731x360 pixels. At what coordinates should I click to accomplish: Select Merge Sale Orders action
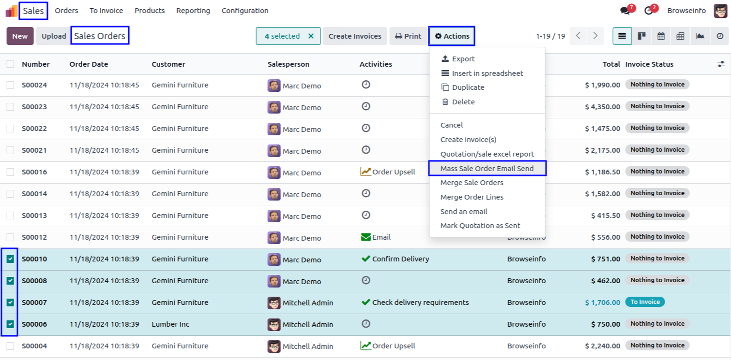tap(472, 183)
